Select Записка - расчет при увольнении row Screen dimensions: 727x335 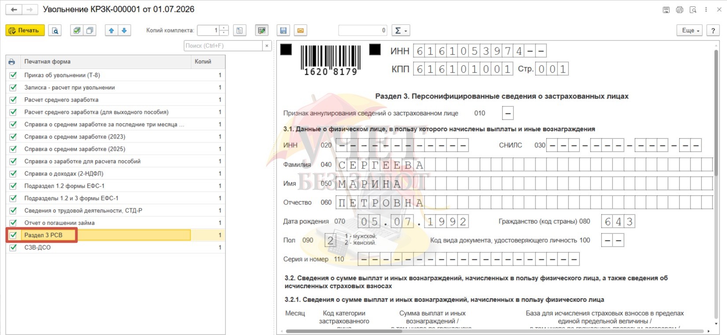[116, 87]
